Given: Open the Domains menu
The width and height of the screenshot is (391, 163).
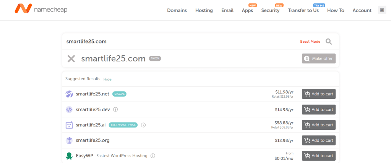Looking at the screenshot, I should point(177,10).
